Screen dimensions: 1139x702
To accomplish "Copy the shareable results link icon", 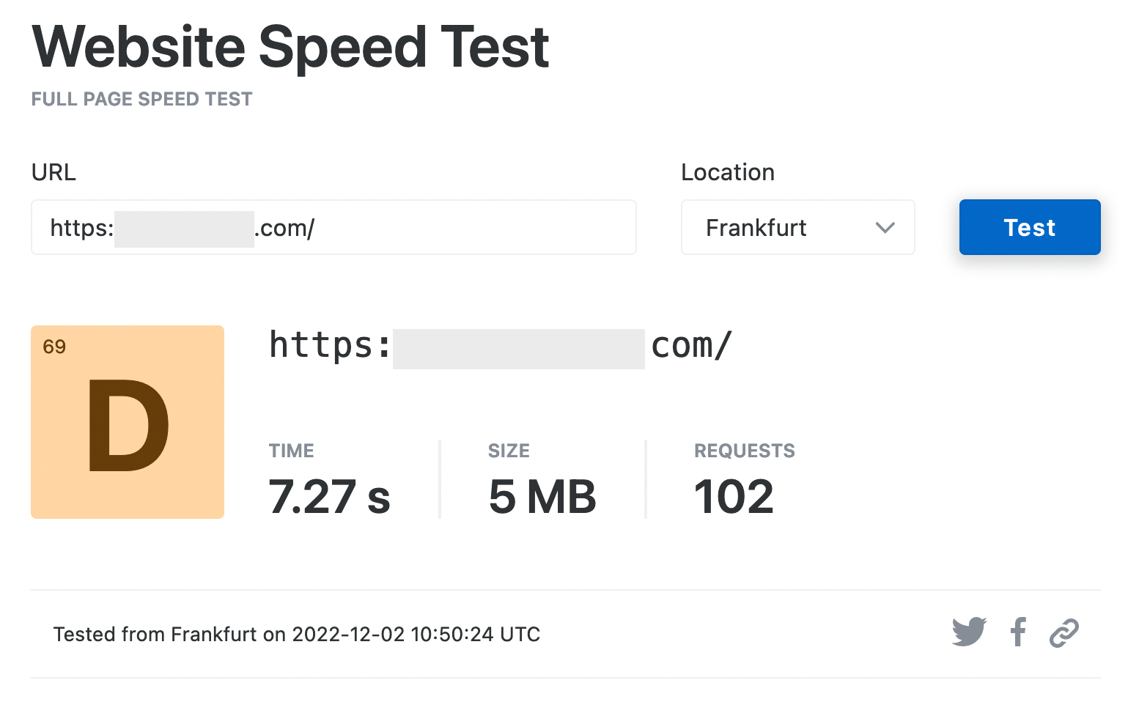I will pyautogui.click(x=1064, y=632).
